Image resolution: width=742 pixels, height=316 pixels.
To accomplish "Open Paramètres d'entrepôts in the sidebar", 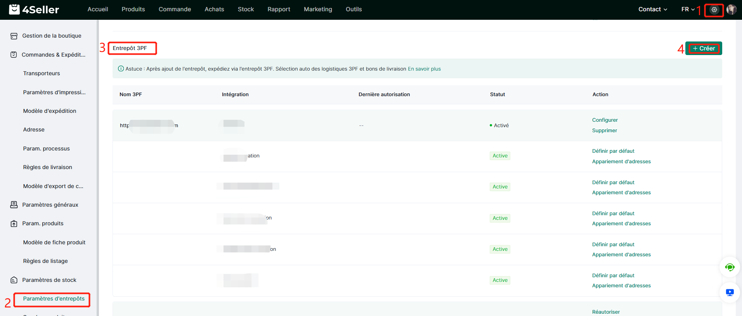I will click(x=54, y=299).
